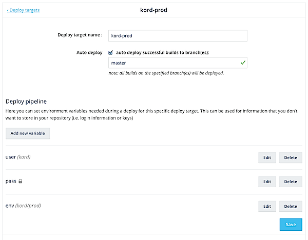Click the green validation checkmark icon
The height and width of the screenshot is (240, 308).
[243, 63]
